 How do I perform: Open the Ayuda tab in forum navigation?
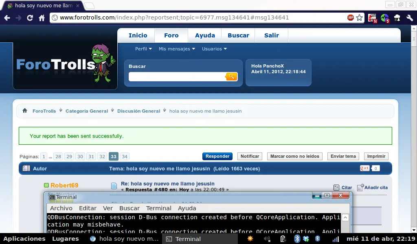(205, 35)
